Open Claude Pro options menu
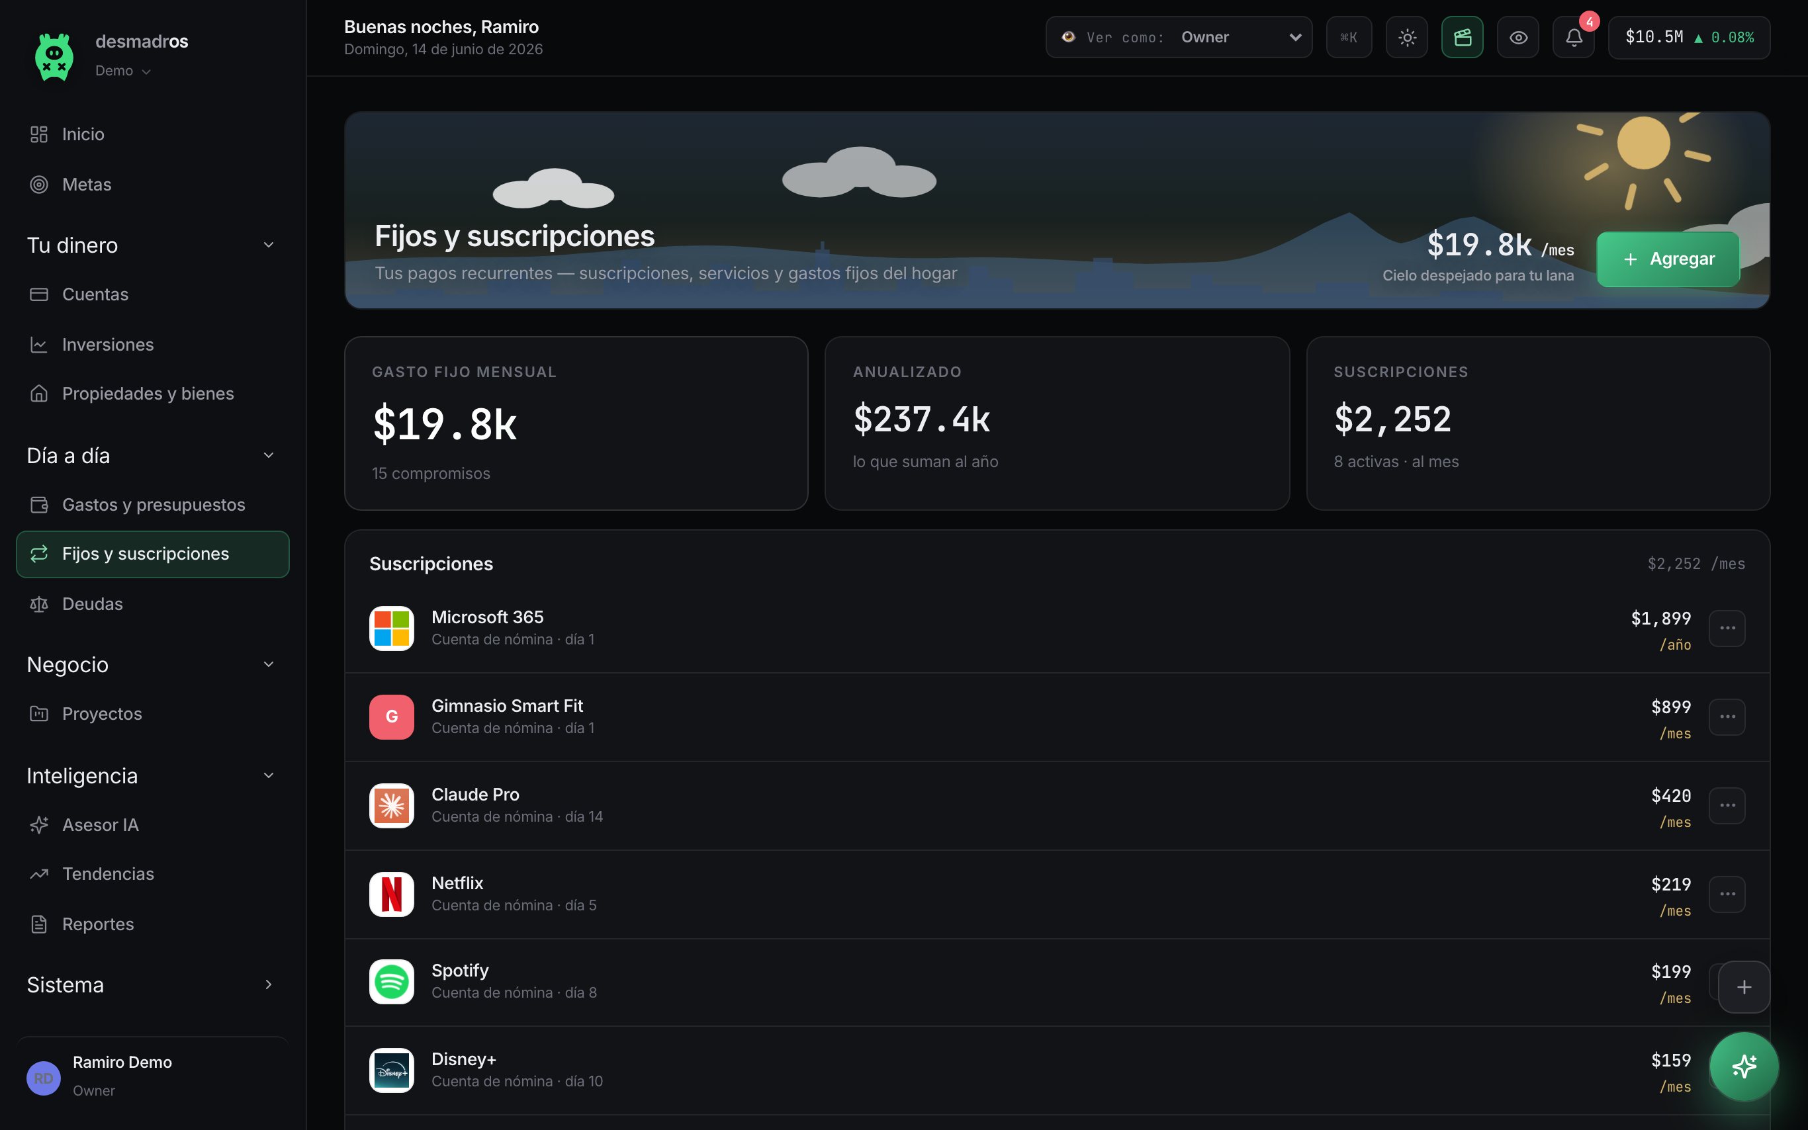Screen dimensions: 1808x1130 click(1727, 806)
